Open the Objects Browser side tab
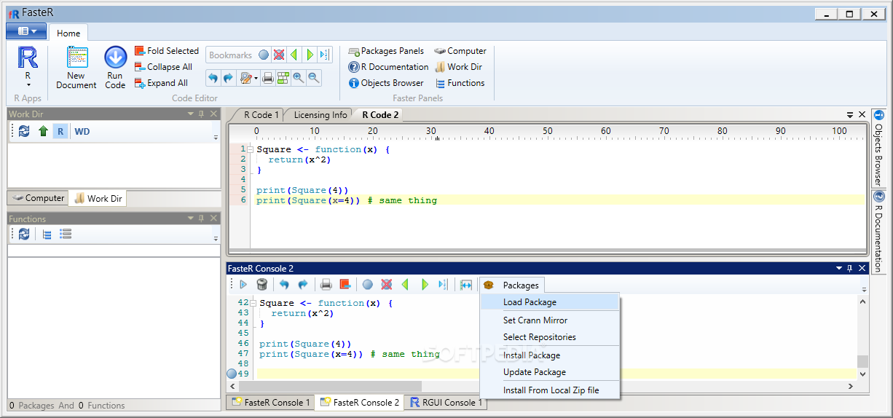The image size is (893, 418). (x=878, y=149)
